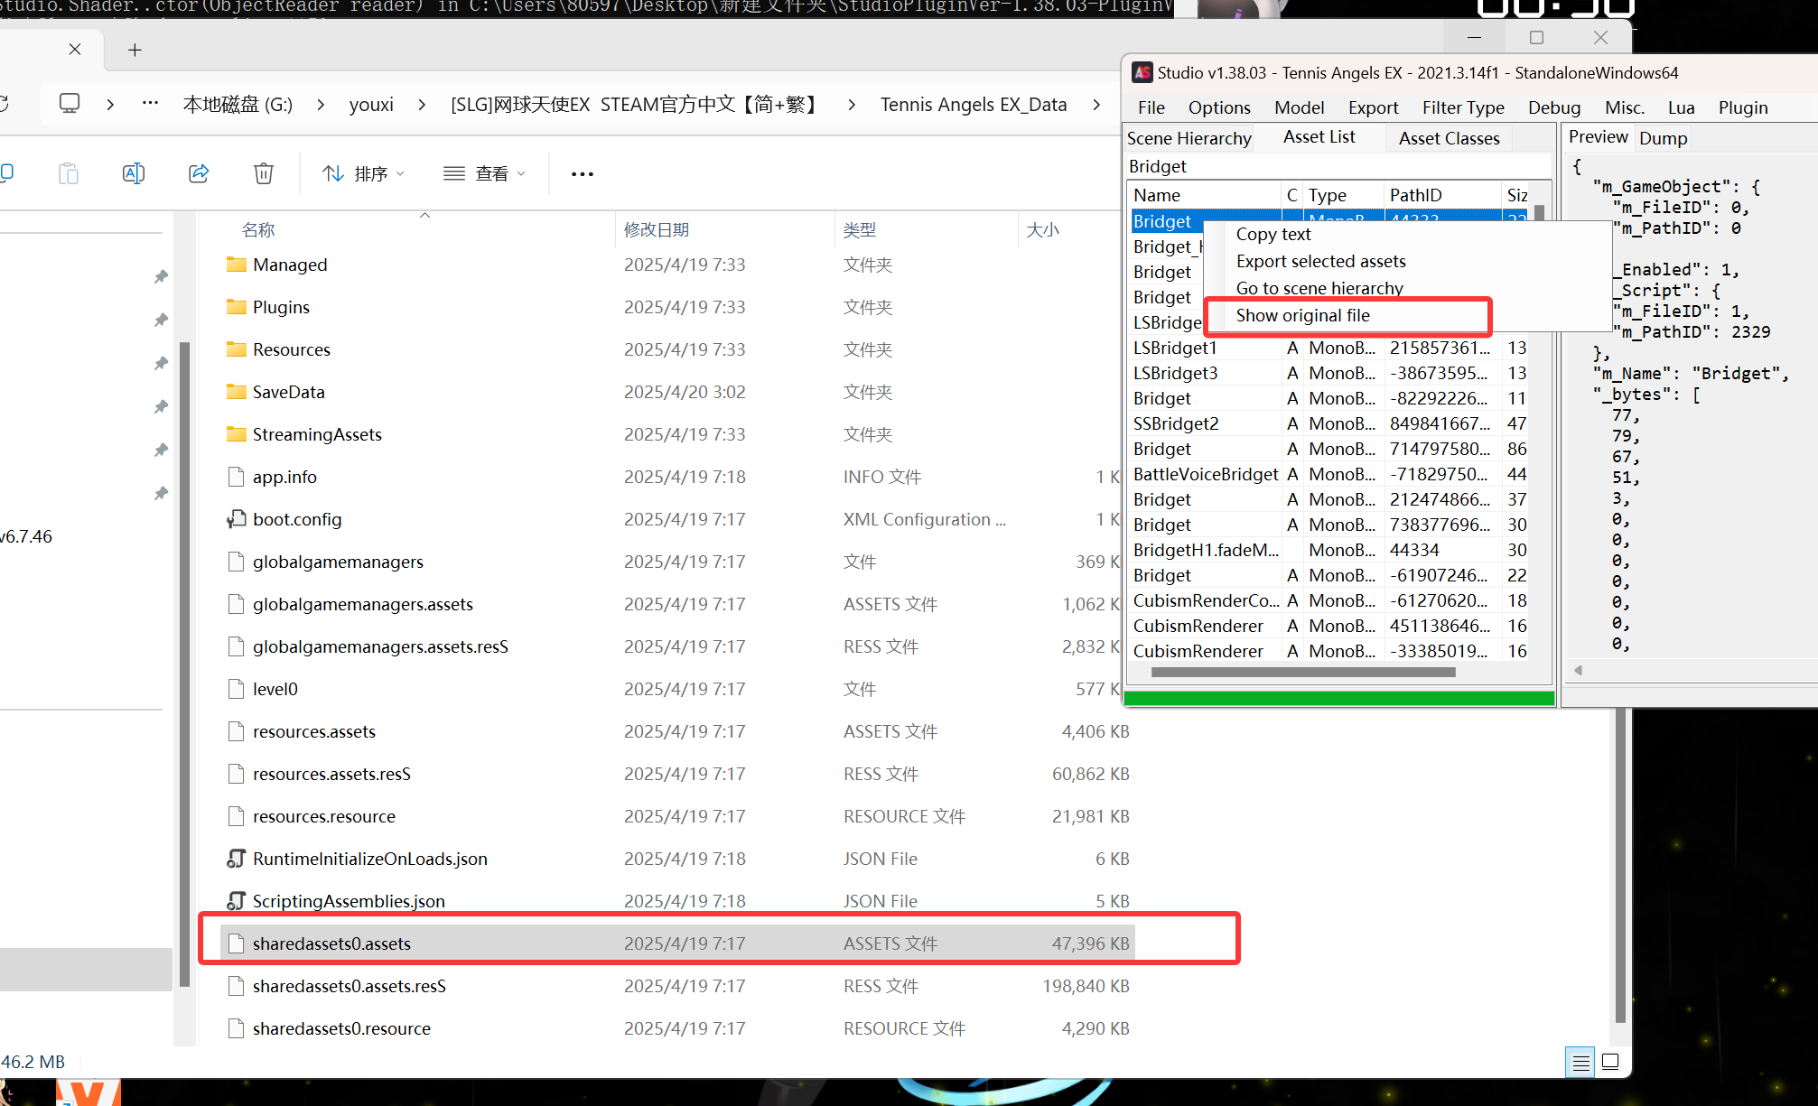Viewport: 1818px width, 1106px height.
Task: Click the paste clipboard icon in Explorer toolbar
Action: (x=69, y=173)
